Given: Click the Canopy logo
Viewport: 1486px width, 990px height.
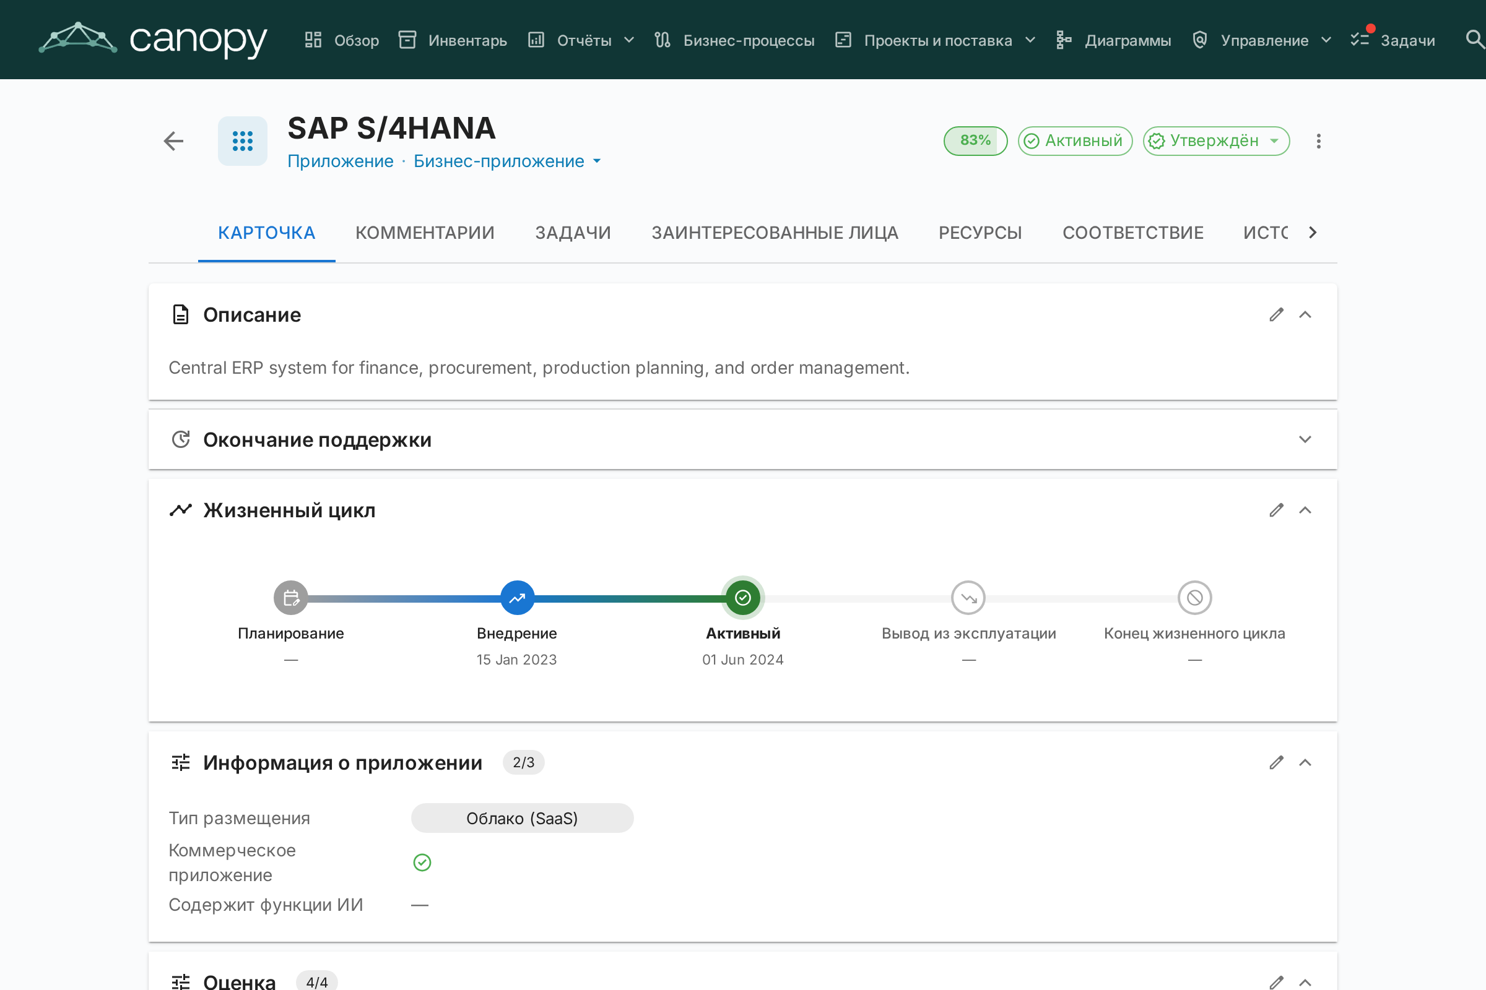Looking at the screenshot, I should [x=153, y=39].
